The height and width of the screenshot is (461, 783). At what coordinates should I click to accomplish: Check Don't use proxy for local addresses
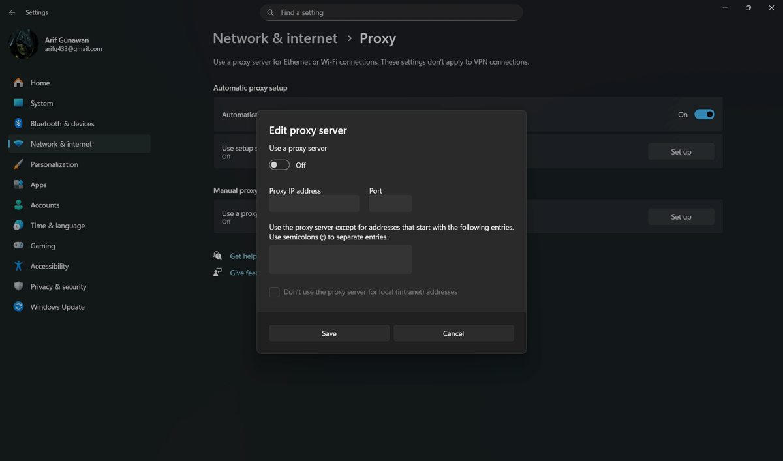coord(275,292)
